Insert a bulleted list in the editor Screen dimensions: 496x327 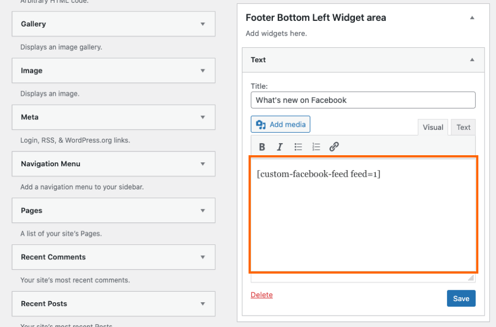[x=298, y=147]
